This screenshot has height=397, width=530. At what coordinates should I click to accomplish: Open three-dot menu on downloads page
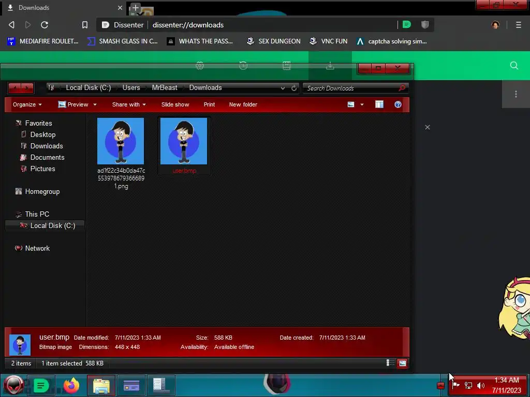click(516, 94)
